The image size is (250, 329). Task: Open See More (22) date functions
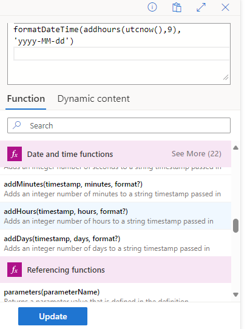[x=197, y=154]
